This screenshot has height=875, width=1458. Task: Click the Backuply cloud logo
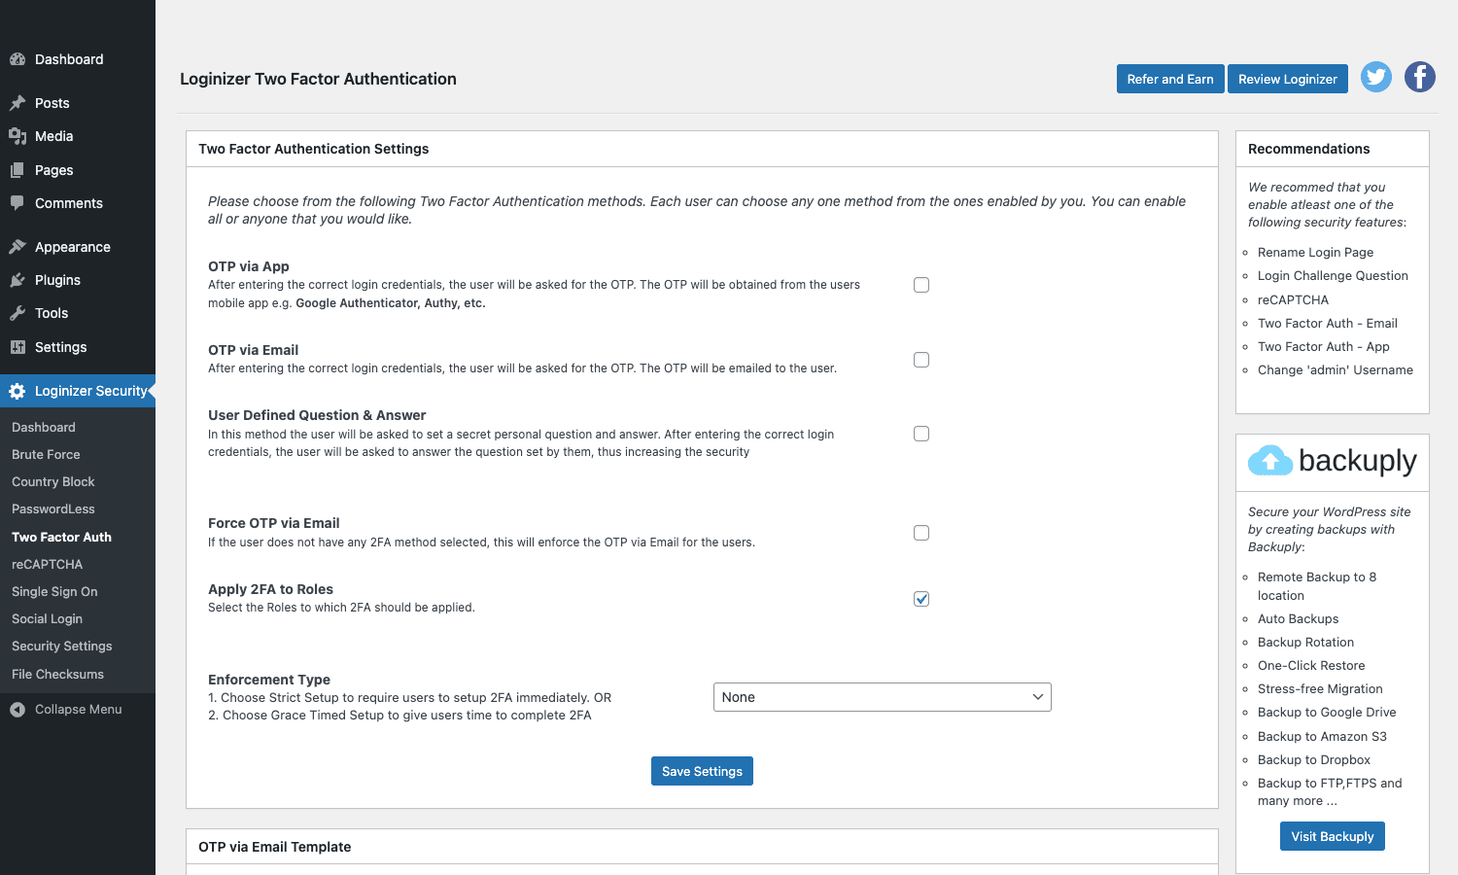tap(1270, 461)
